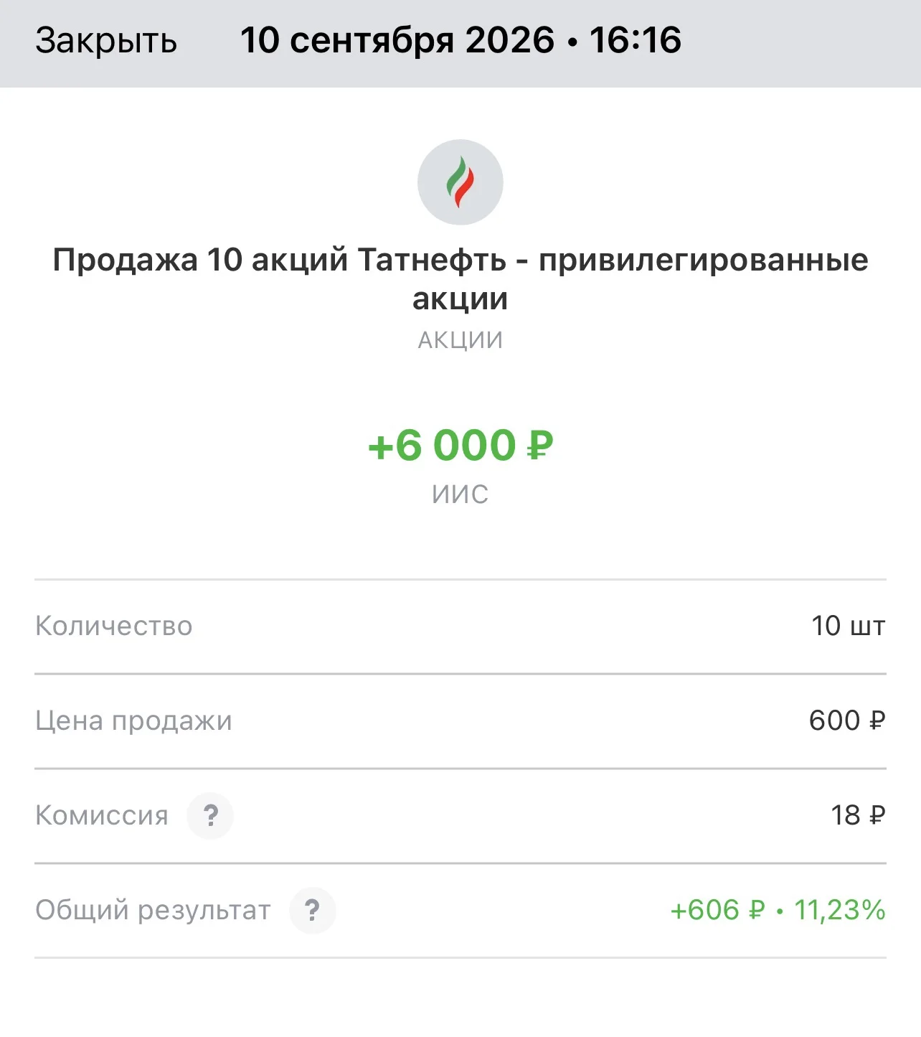Open the Продажа 10 акций Татнефть title
This screenshot has width=921, height=1037.
click(461, 279)
